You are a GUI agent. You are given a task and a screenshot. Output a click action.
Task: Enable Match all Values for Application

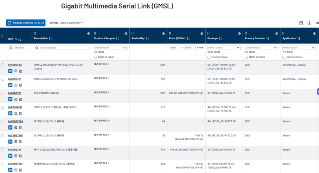click(284, 57)
